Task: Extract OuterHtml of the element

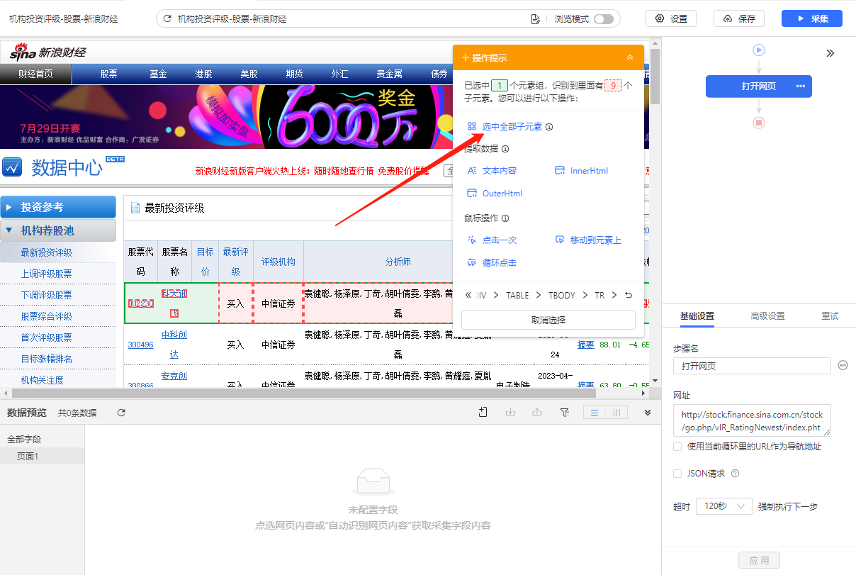Action: click(495, 194)
